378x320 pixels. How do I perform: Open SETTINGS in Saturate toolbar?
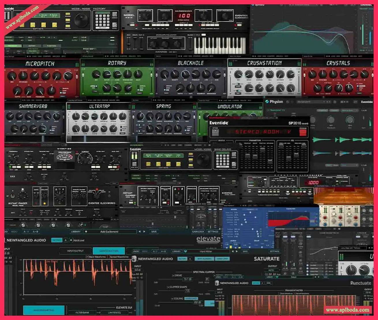(274, 251)
